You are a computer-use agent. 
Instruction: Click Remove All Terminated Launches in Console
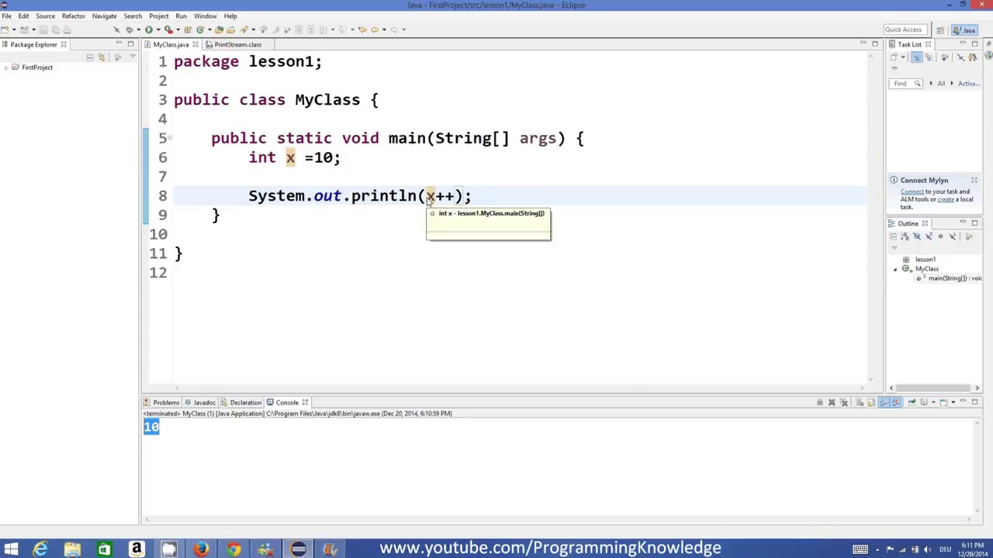[844, 402]
